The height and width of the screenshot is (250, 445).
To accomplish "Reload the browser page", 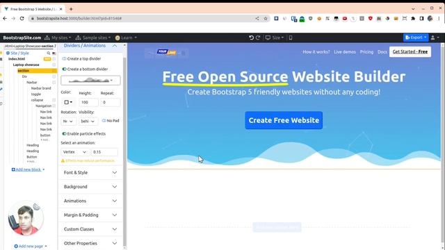I will click(22, 18).
